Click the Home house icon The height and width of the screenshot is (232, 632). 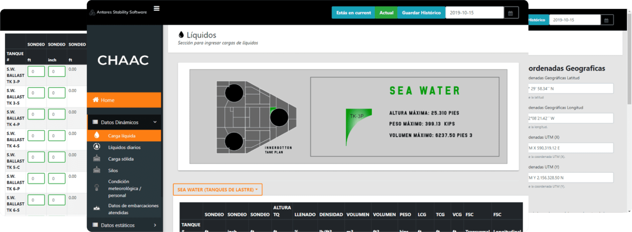tap(96, 100)
